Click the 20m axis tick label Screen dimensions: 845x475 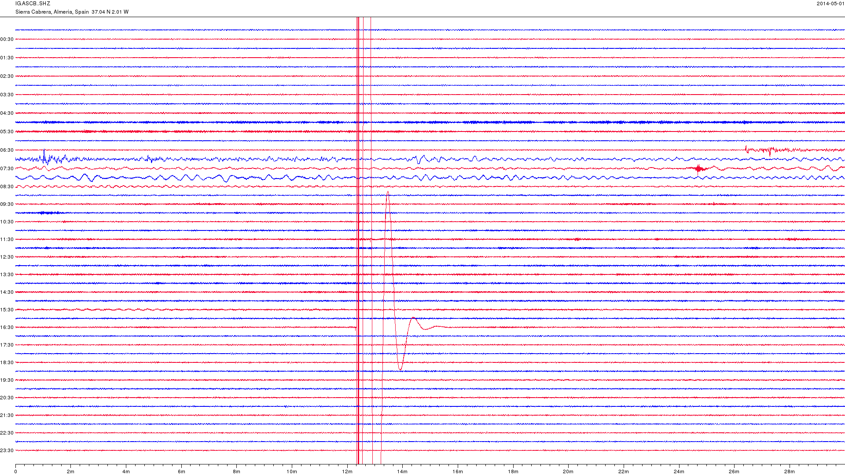click(568, 472)
